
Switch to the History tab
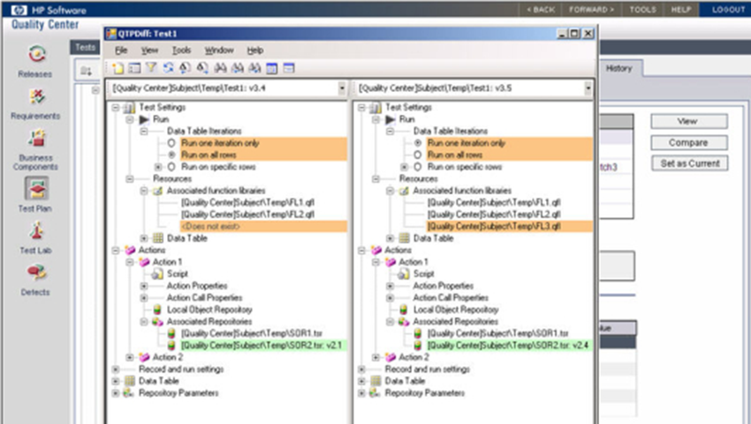pyautogui.click(x=618, y=68)
